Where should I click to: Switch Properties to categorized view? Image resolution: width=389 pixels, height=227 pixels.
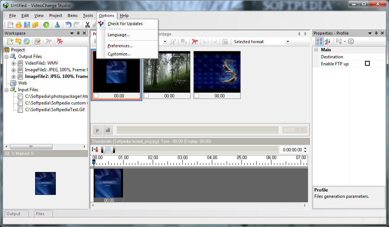(x=319, y=41)
